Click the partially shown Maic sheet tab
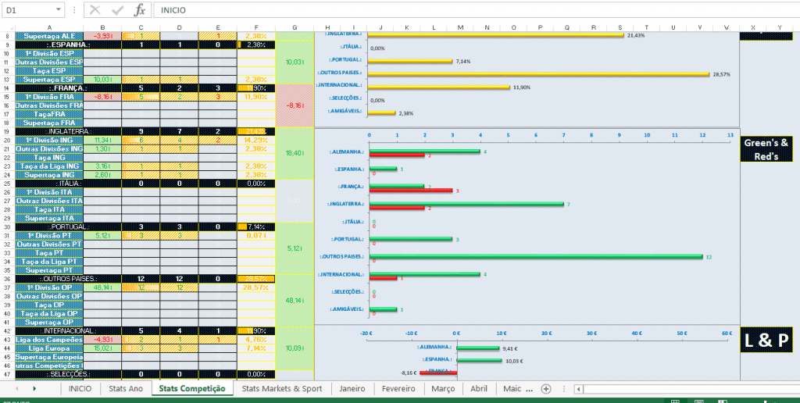Image resolution: width=800 pixels, height=403 pixels. [x=512, y=389]
